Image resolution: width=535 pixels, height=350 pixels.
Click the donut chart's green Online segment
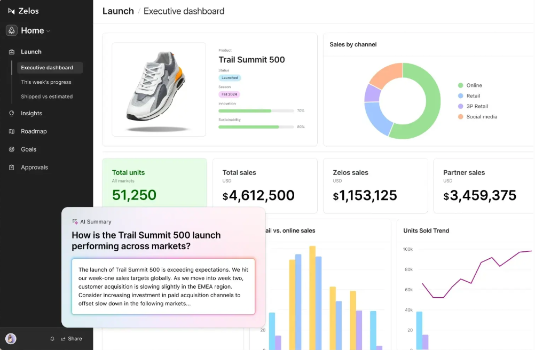[432, 102]
